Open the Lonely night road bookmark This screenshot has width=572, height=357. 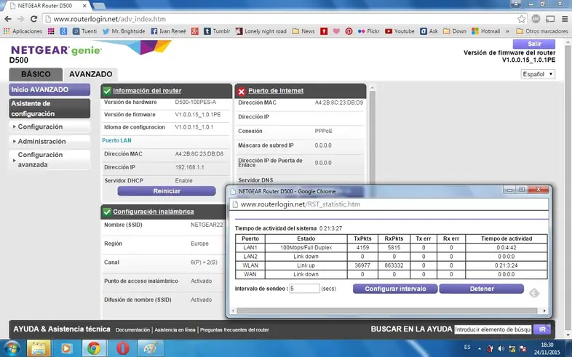261,31
